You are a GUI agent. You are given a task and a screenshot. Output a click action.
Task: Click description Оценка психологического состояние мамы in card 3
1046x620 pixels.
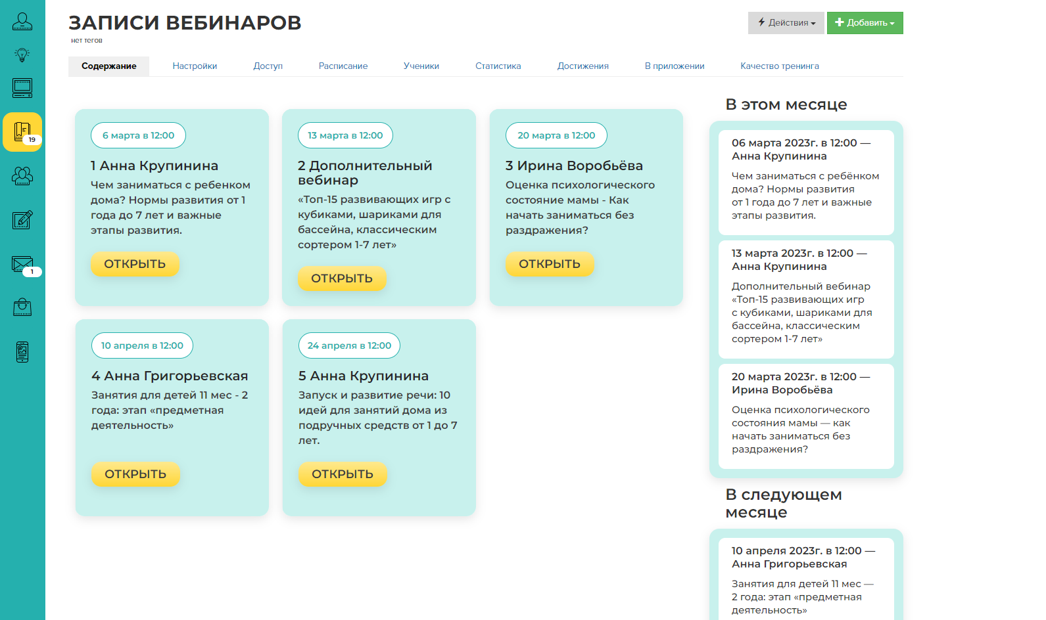pos(580,208)
